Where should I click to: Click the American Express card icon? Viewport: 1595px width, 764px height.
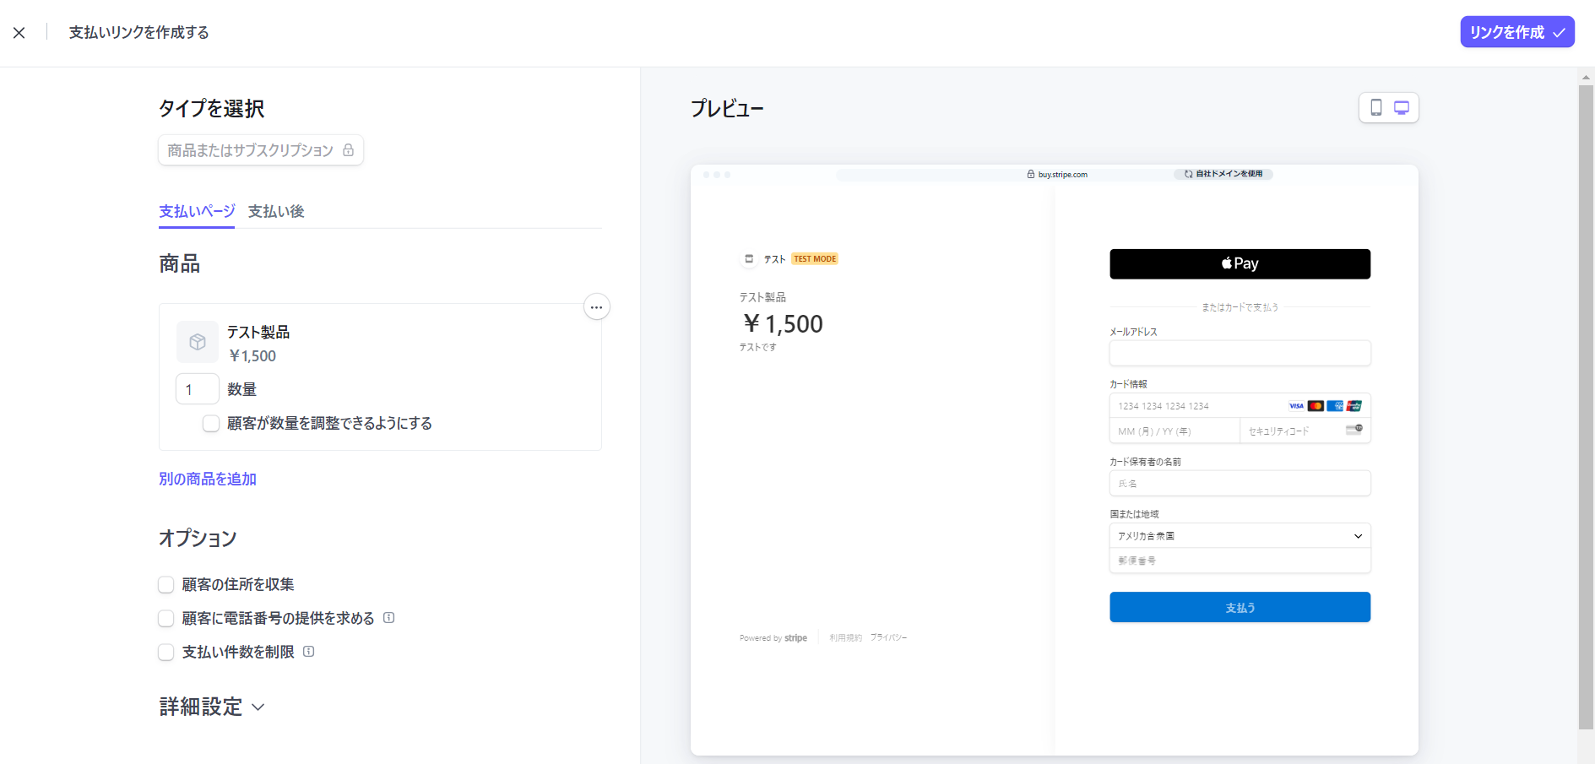1335,406
